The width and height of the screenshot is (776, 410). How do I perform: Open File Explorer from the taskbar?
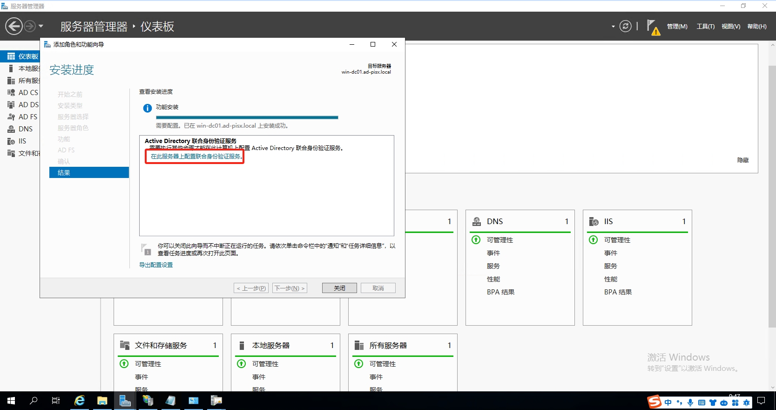point(102,401)
